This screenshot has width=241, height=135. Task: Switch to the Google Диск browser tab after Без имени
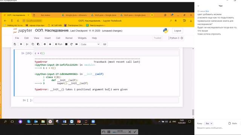coord(75,15)
